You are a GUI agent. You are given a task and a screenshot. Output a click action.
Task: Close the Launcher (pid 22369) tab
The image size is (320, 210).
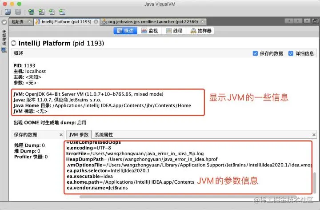coord(203,21)
